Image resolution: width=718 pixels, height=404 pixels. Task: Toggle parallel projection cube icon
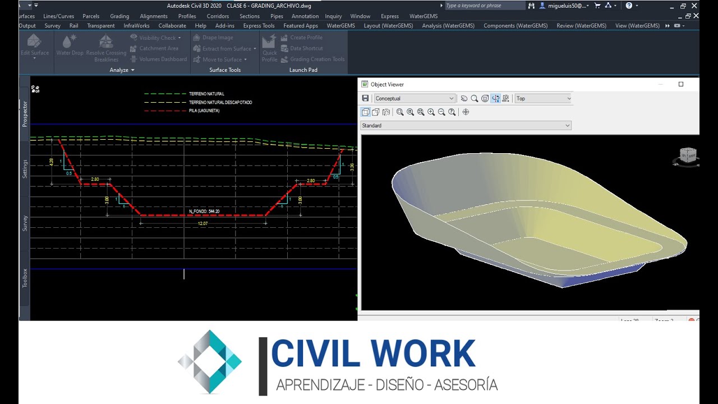click(x=366, y=112)
